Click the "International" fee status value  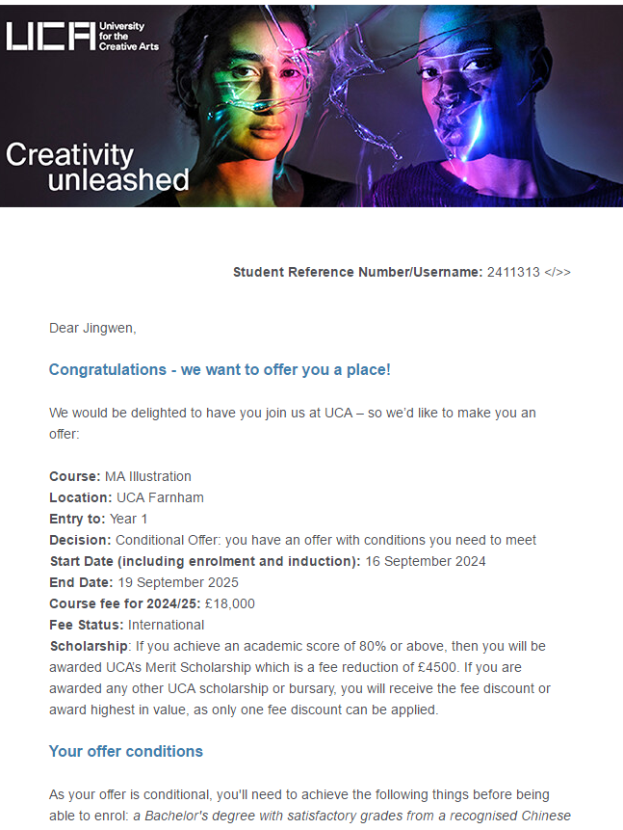click(166, 625)
